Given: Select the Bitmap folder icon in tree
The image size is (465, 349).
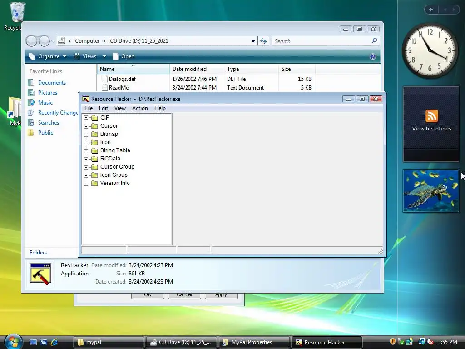Looking at the screenshot, I should pos(94,134).
